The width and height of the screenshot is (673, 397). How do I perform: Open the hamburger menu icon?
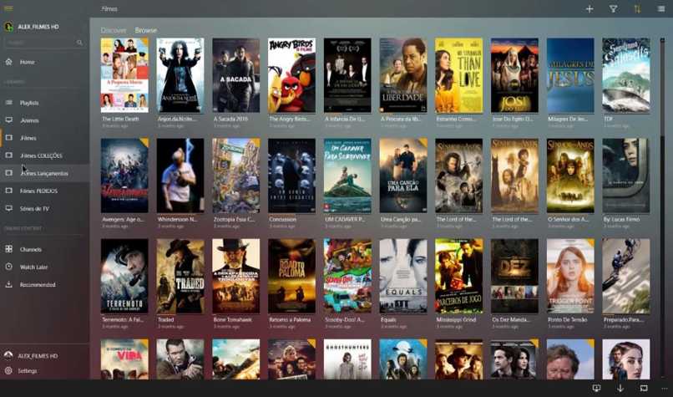click(8, 8)
